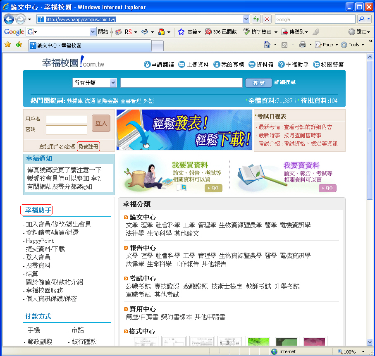Click the Stop loading red X icon

[267, 19]
